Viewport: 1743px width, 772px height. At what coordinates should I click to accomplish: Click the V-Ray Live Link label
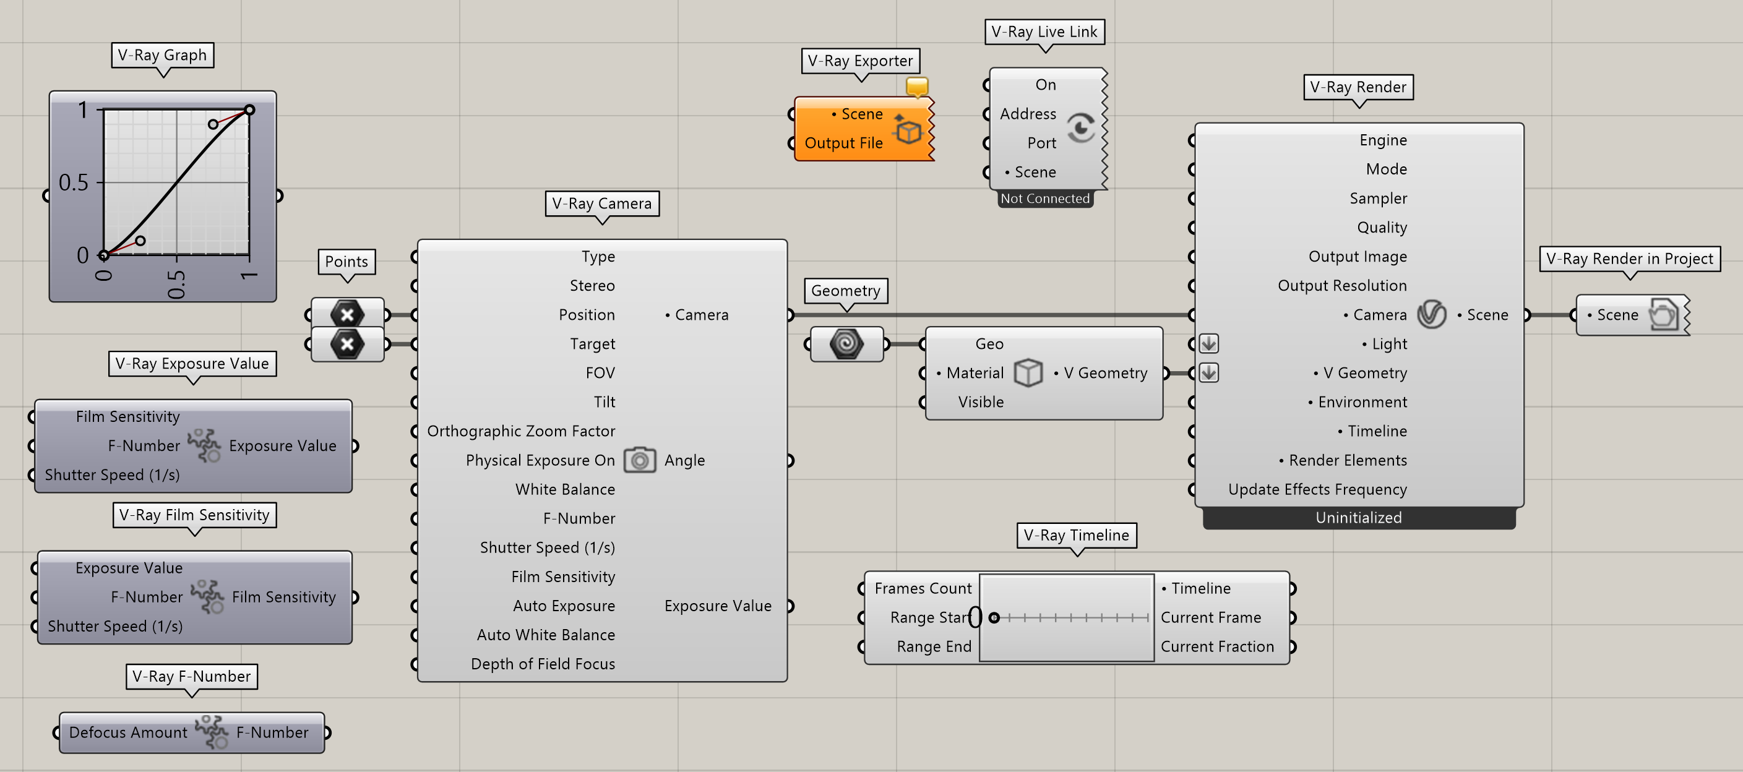click(1044, 31)
